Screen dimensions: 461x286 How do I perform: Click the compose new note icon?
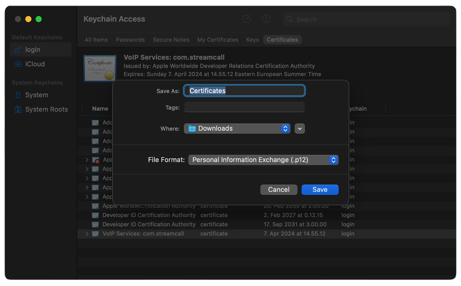247,19
